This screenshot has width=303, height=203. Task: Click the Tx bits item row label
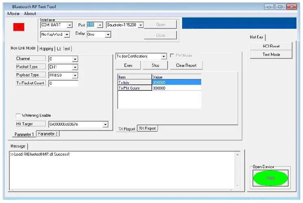(x=135, y=82)
